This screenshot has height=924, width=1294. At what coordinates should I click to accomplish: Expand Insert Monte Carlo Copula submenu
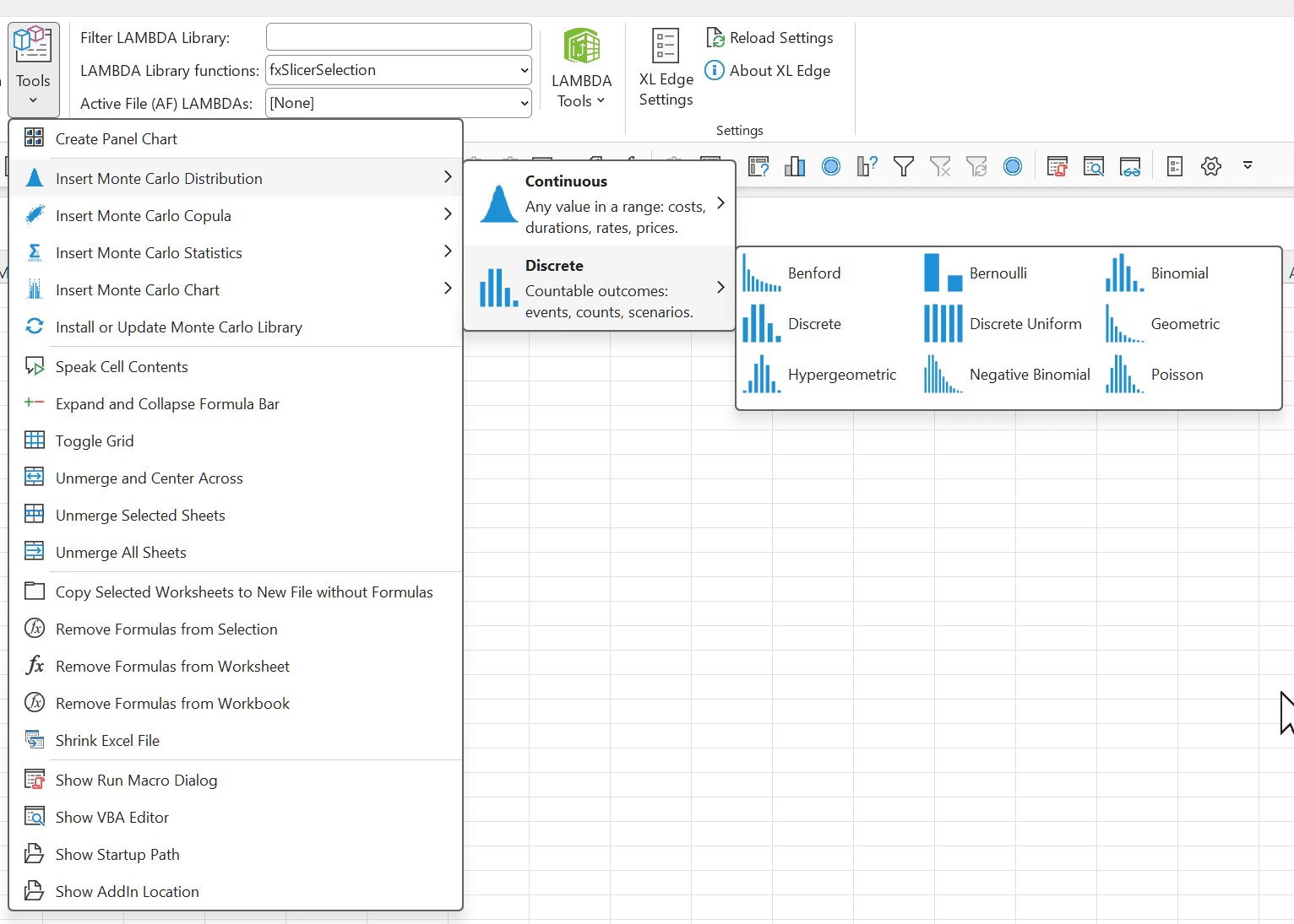pos(236,215)
